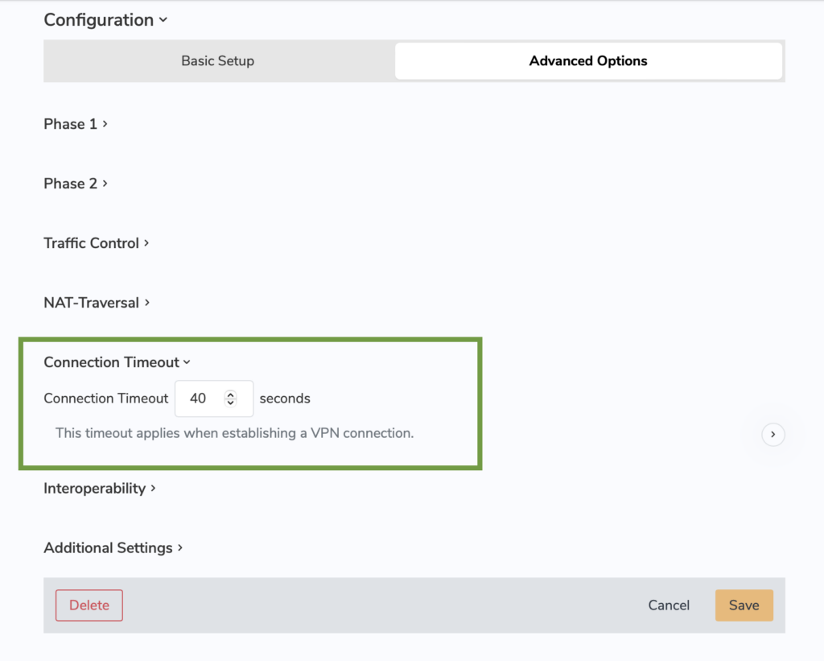Collapse the Configuration section header
Screen dimensions: 824x661
105,20
